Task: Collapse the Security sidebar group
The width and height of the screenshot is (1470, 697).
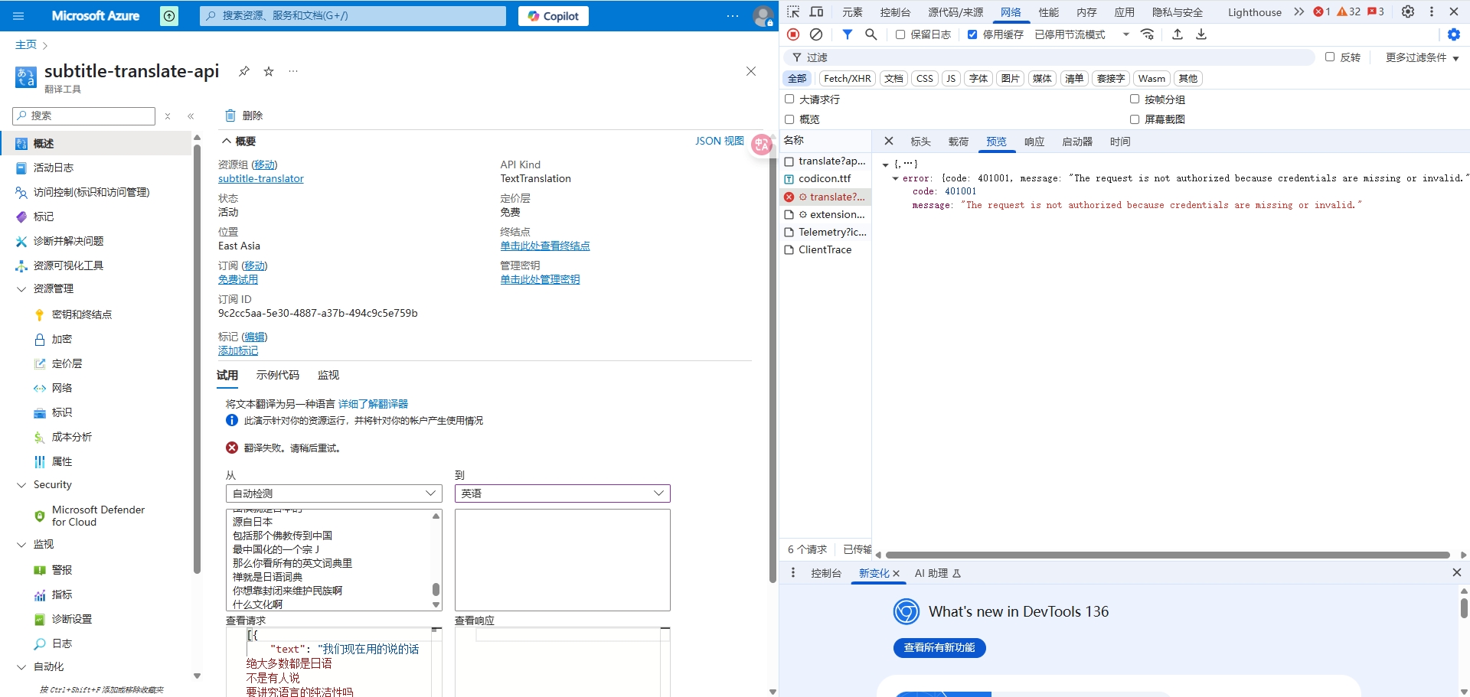Action: click(x=21, y=484)
